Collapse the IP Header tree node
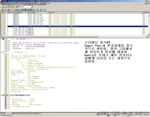 pos(1,52)
